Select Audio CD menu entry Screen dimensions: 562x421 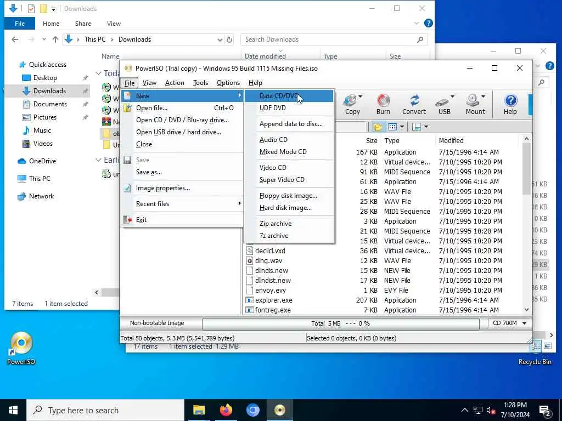(x=289, y=140)
